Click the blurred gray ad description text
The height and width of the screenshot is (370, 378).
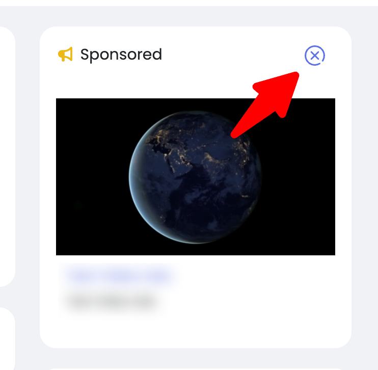pyautogui.click(x=112, y=301)
